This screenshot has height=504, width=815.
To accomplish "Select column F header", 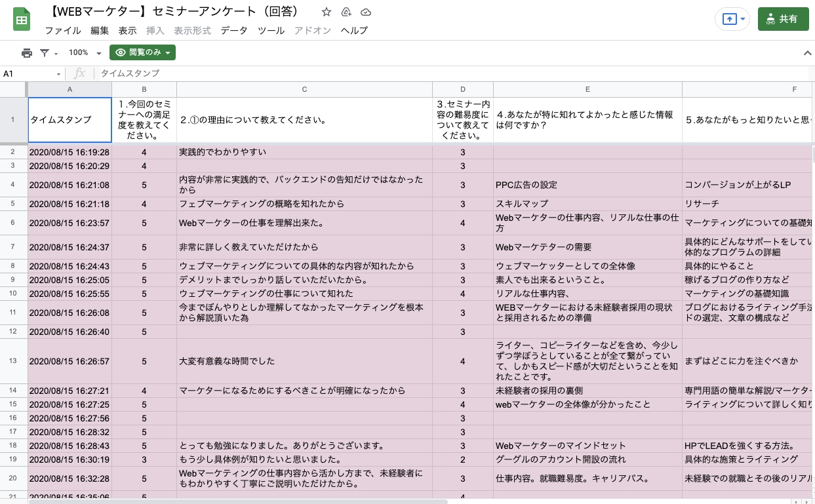I will click(x=747, y=89).
